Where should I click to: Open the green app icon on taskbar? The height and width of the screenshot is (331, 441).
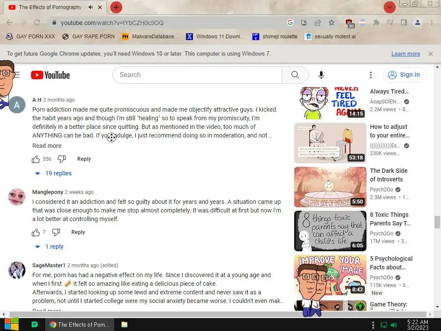click(x=34, y=325)
